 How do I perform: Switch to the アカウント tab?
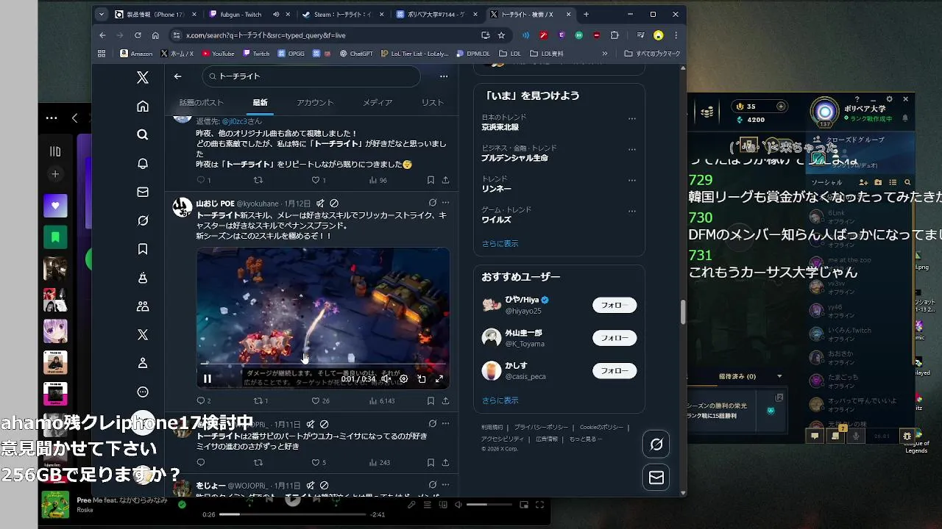click(315, 102)
